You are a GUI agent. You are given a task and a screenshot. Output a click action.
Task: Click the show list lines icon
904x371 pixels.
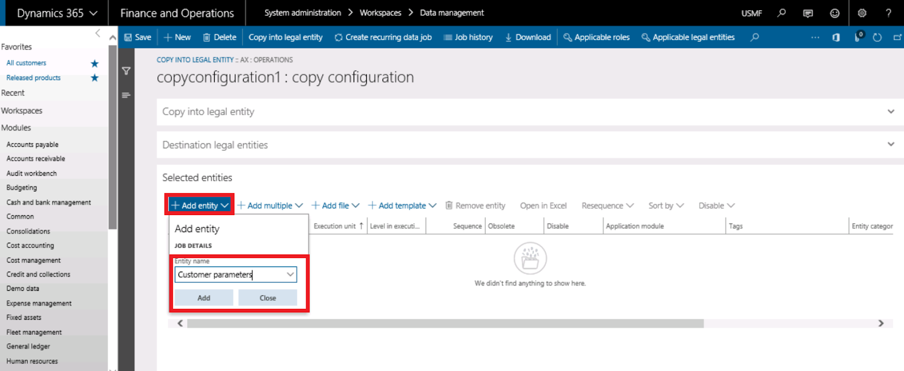127,95
